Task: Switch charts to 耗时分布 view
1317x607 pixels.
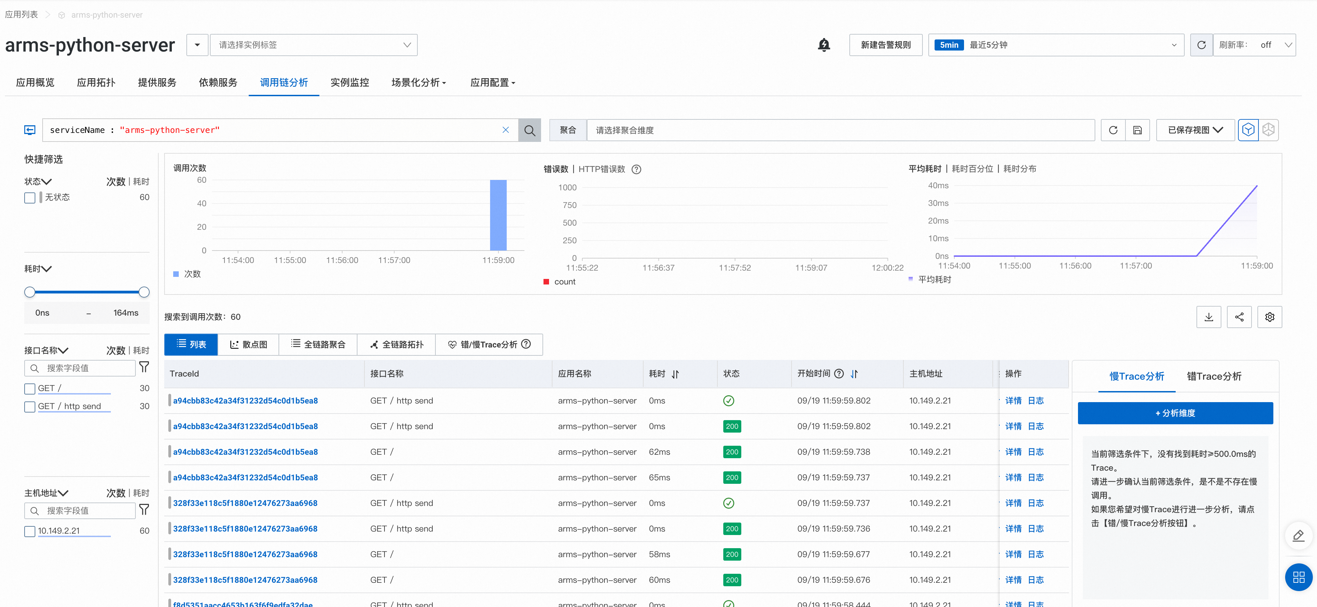Action: (x=1019, y=169)
